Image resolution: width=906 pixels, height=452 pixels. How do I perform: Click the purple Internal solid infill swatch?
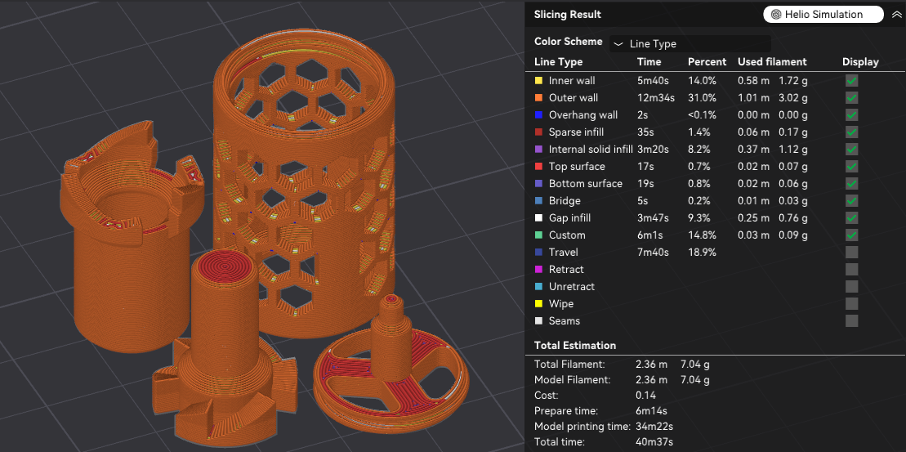point(538,150)
